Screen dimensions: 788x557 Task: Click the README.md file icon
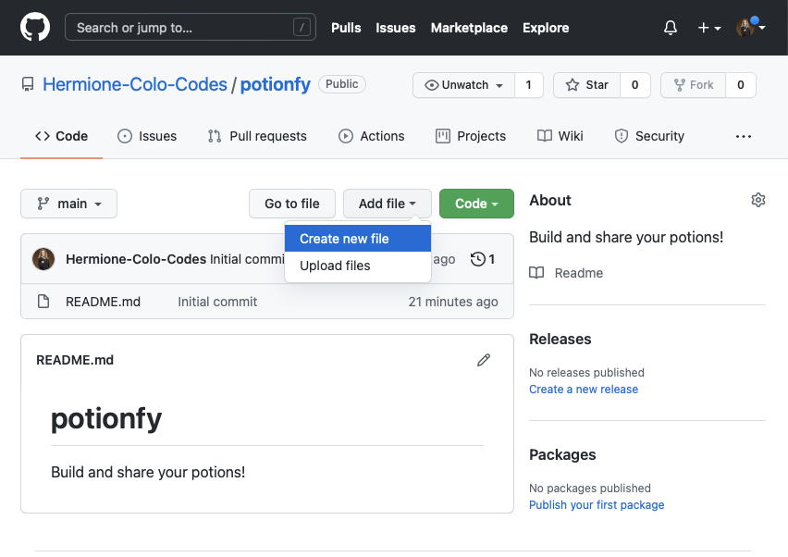pos(43,302)
